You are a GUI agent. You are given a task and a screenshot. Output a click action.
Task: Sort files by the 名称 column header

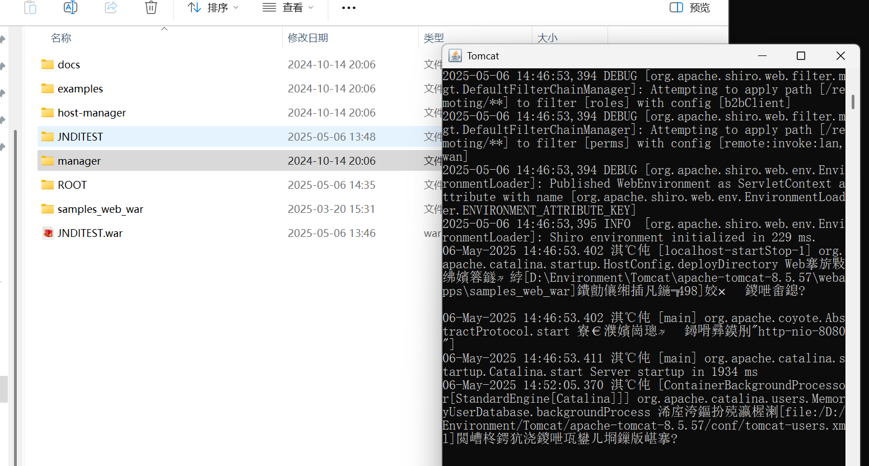click(61, 38)
